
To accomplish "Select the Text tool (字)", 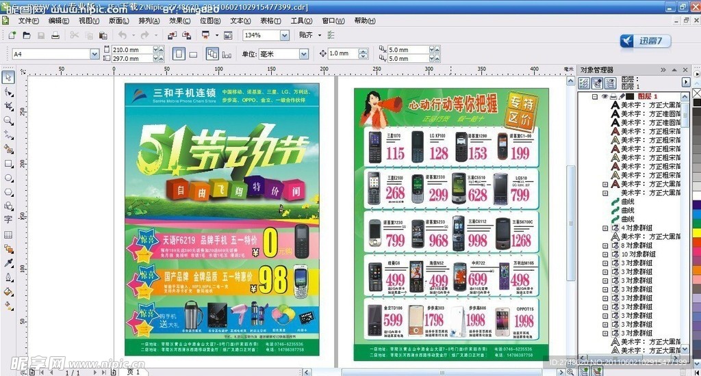I will [x=8, y=219].
